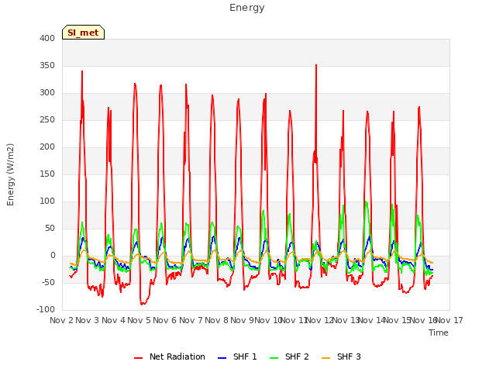
Task: Click the SI_met annotation label
Action: tap(83, 33)
